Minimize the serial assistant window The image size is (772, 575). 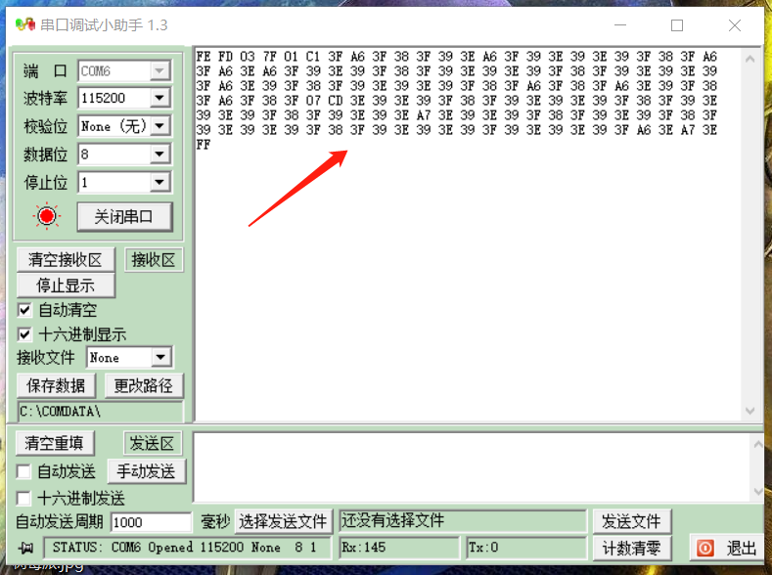tap(620, 25)
